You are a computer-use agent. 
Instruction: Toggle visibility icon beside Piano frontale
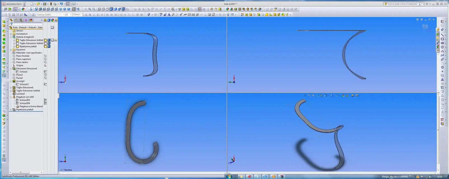[45, 56]
